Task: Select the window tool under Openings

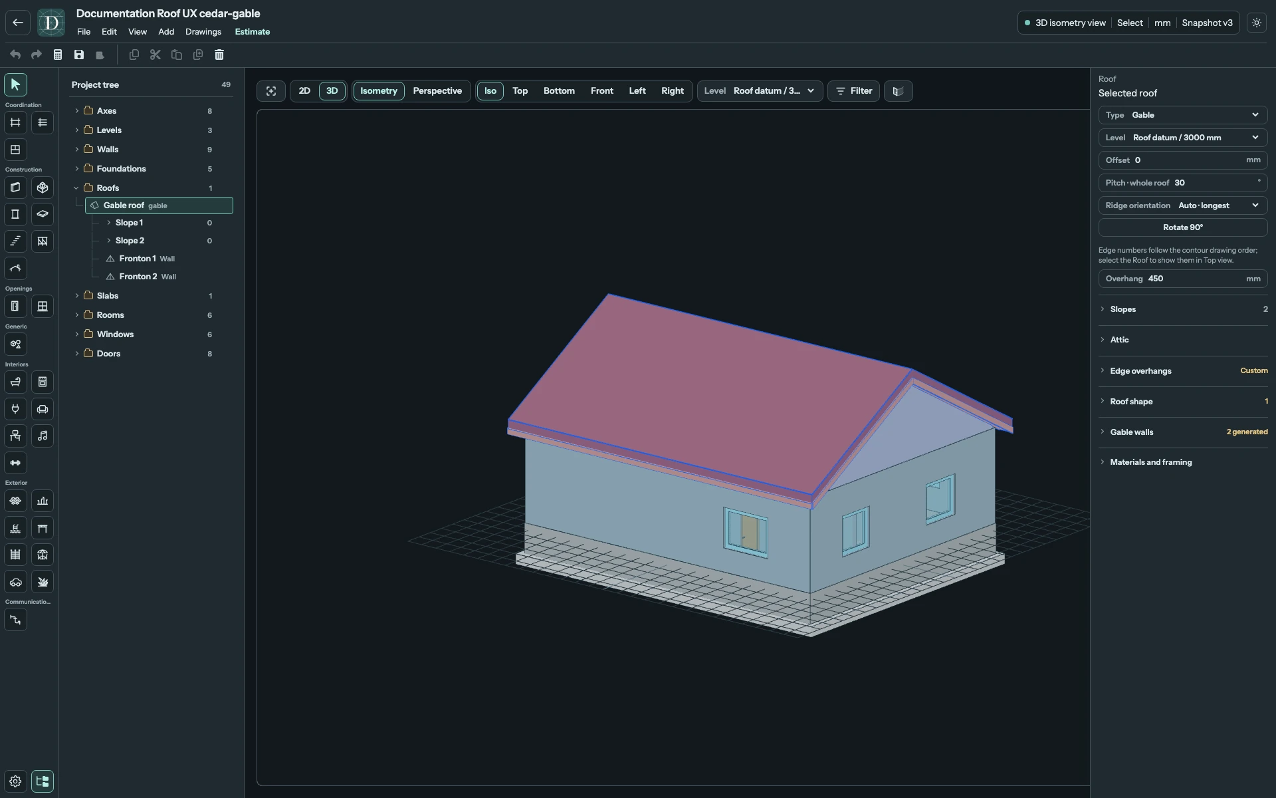Action: 43,307
